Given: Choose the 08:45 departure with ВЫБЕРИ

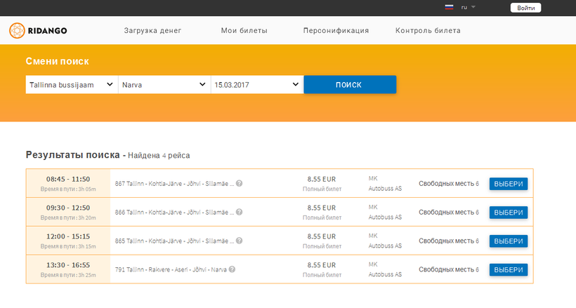Looking at the screenshot, I should pyautogui.click(x=508, y=184).
